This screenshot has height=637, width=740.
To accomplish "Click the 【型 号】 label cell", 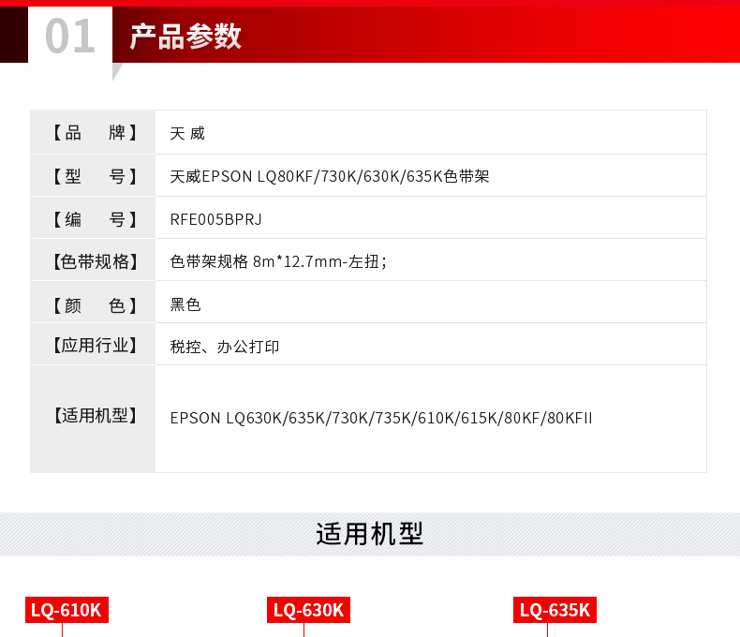I will (x=93, y=175).
